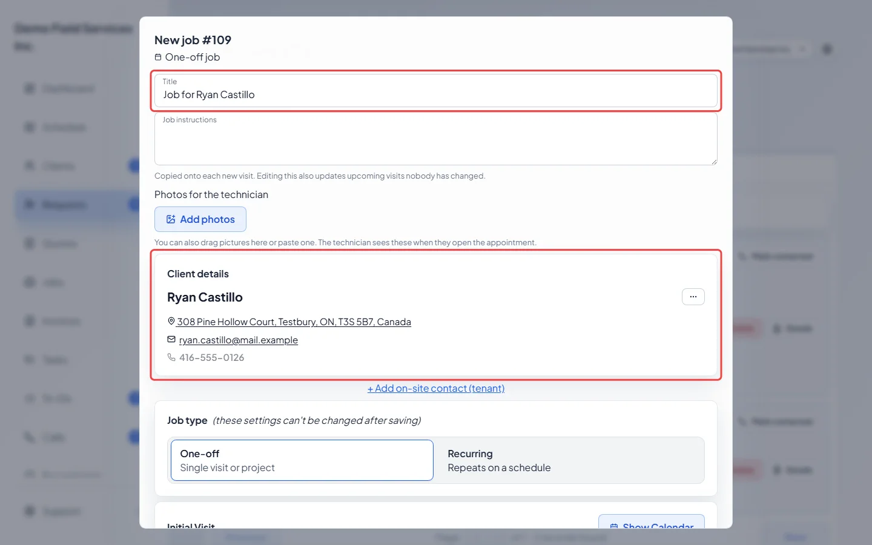Click the map pin icon beside the address
This screenshot has height=545, width=872.
171,322
